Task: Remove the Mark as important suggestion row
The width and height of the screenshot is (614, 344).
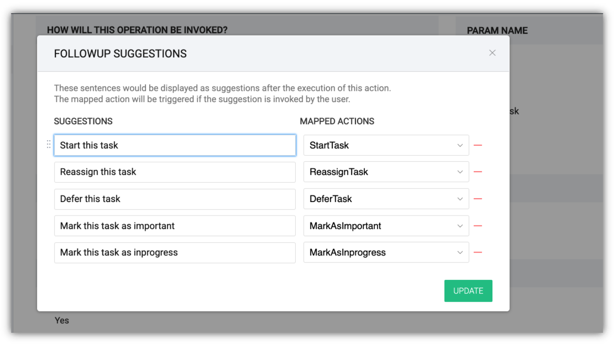Action: click(x=478, y=226)
